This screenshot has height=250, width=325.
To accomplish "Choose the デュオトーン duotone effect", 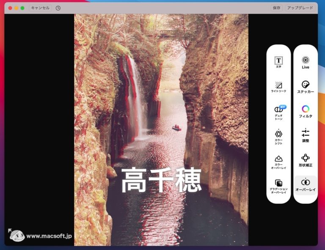I will [x=278, y=112].
